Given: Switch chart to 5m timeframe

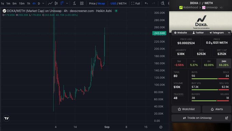Looking at the screenshot, I should pyautogui.click(x=14, y=3).
